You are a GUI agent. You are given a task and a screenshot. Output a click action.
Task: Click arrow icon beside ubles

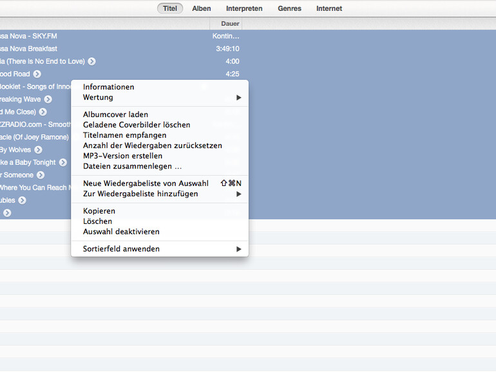(22, 200)
